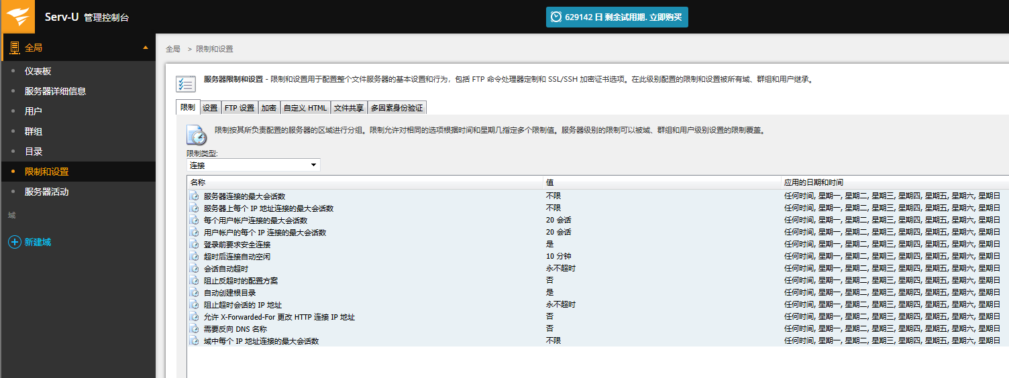
Task: Click the 限制和设置 breadcrumb
Action: point(215,49)
